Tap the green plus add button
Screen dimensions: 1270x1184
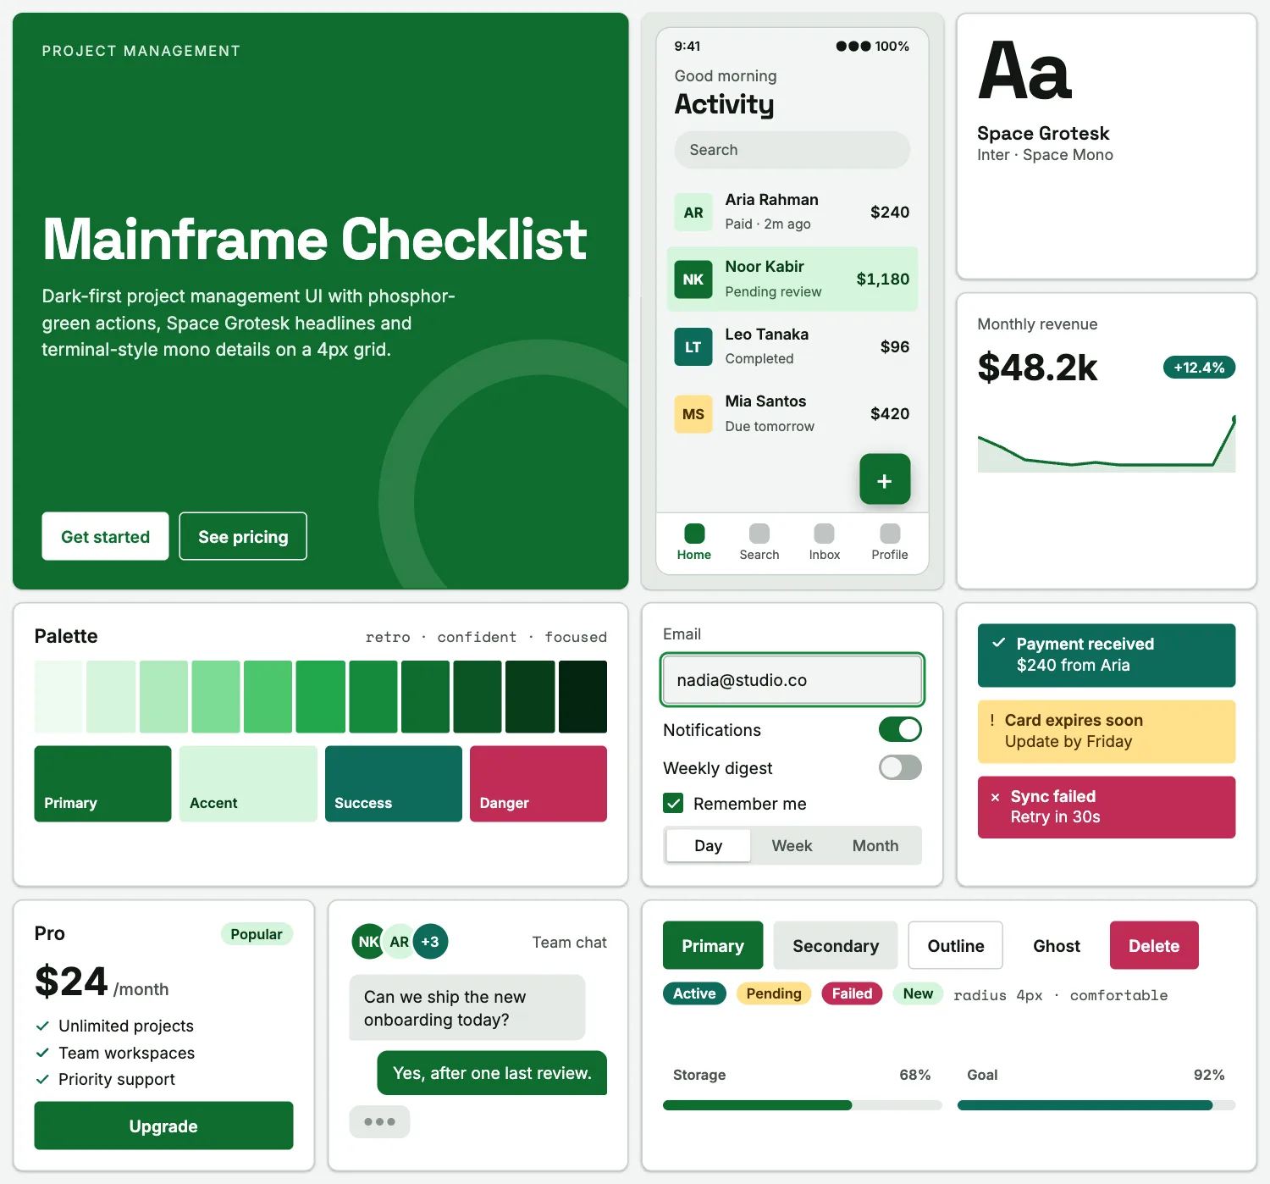pos(885,479)
